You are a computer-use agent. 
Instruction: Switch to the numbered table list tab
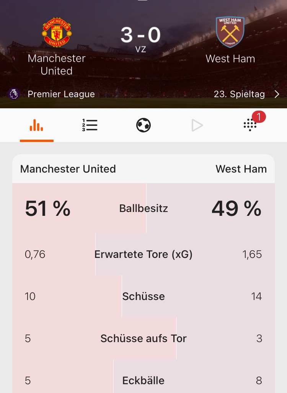90,125
